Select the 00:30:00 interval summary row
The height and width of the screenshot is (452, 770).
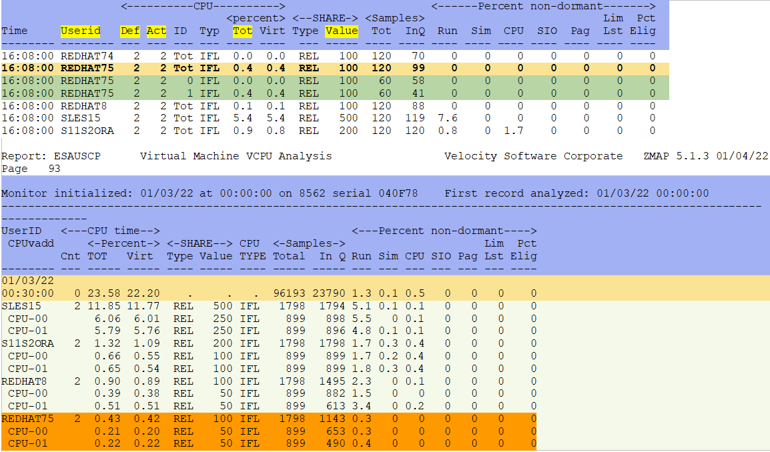tap(28, 293)
